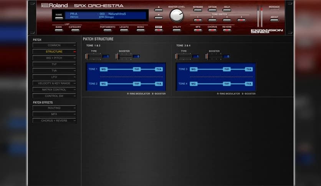The width and height of the screenshot is (321, 186).
Task: Toggle Tone Switch 4
Action: tap(241, 20)
